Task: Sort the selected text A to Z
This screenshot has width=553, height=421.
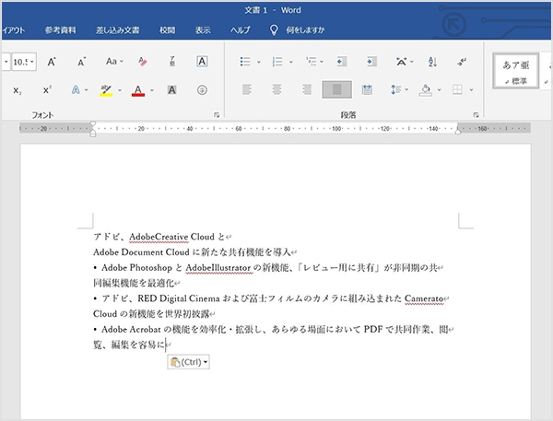Action: coord(432,62)
